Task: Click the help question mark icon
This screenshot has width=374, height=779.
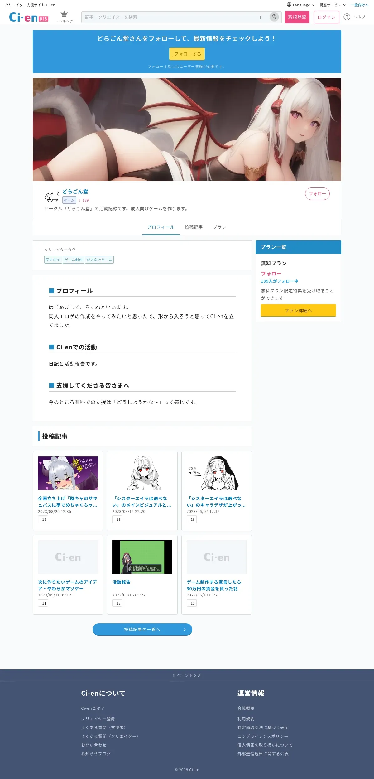Action: [347, 17]
